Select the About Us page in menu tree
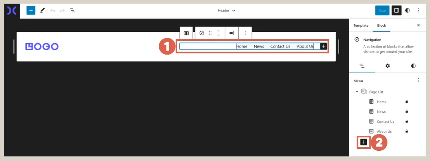Screen dimensions: 430x161 384,131
